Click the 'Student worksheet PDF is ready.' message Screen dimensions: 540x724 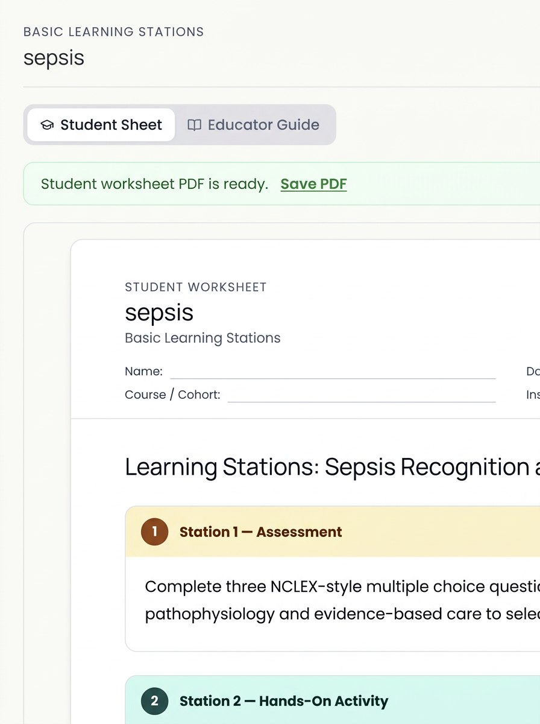pyautogui.click(x=154, y=184)
